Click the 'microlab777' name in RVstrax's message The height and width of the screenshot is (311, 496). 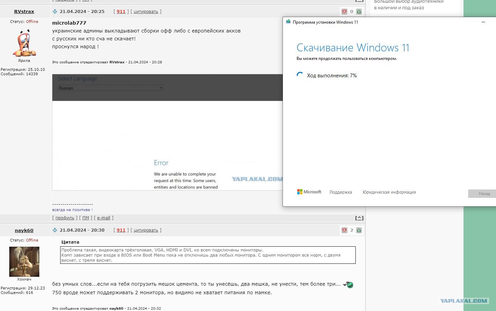point(69,23)
